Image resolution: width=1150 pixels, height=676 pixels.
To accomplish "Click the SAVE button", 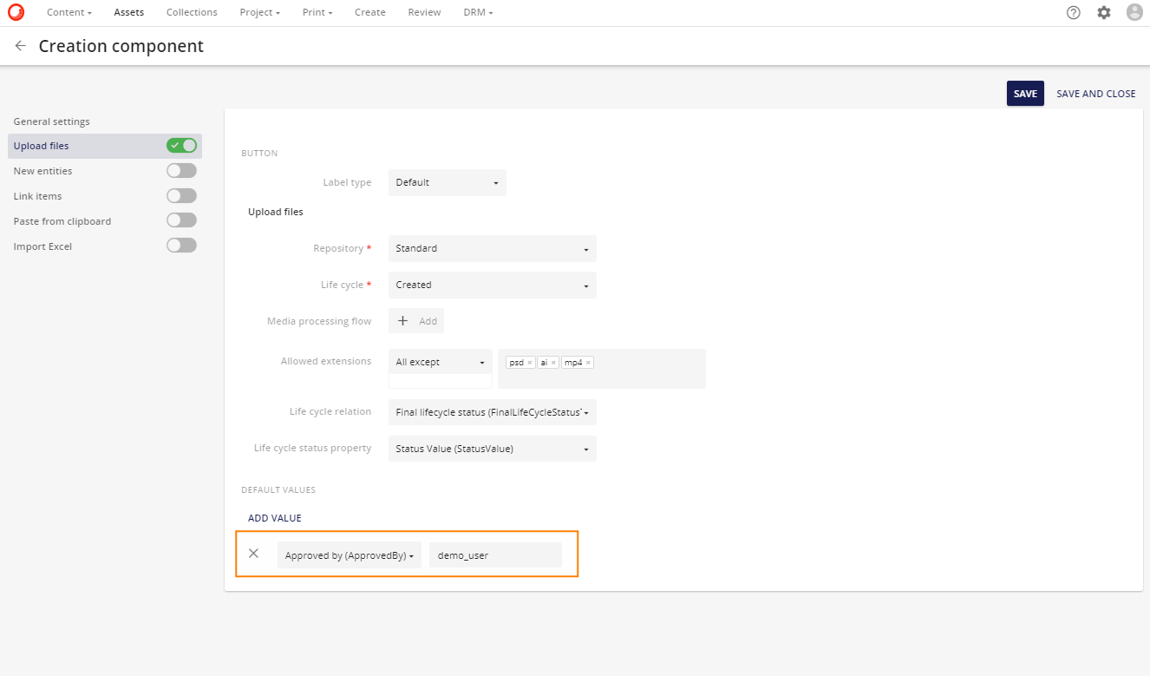I will (1025, 93).
